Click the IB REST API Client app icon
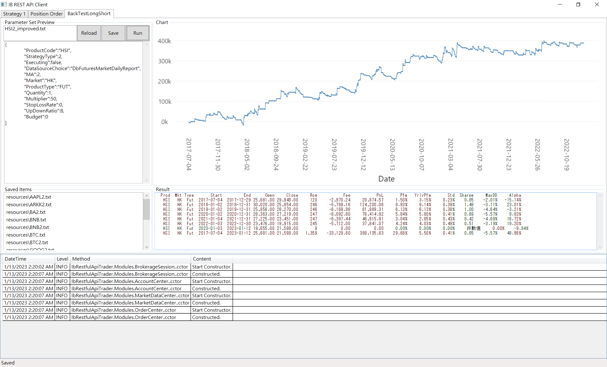 pyautogui.click(x=4, y=4)
